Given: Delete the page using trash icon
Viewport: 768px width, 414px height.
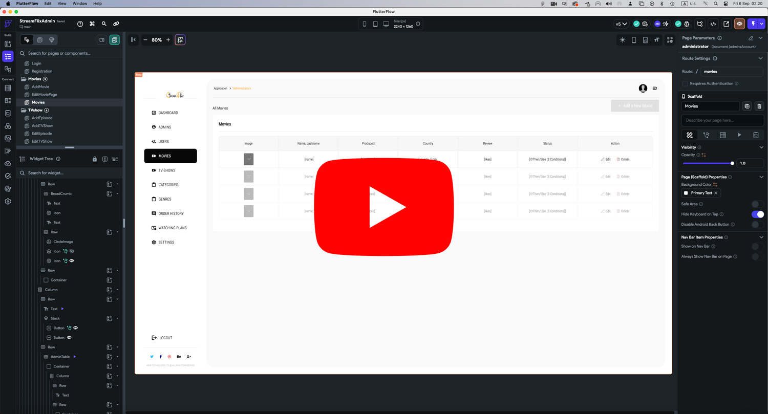Looking at the screenshot, I should 759,106.
